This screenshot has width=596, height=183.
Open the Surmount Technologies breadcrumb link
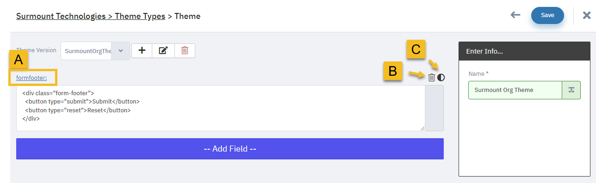coord(61,16)
